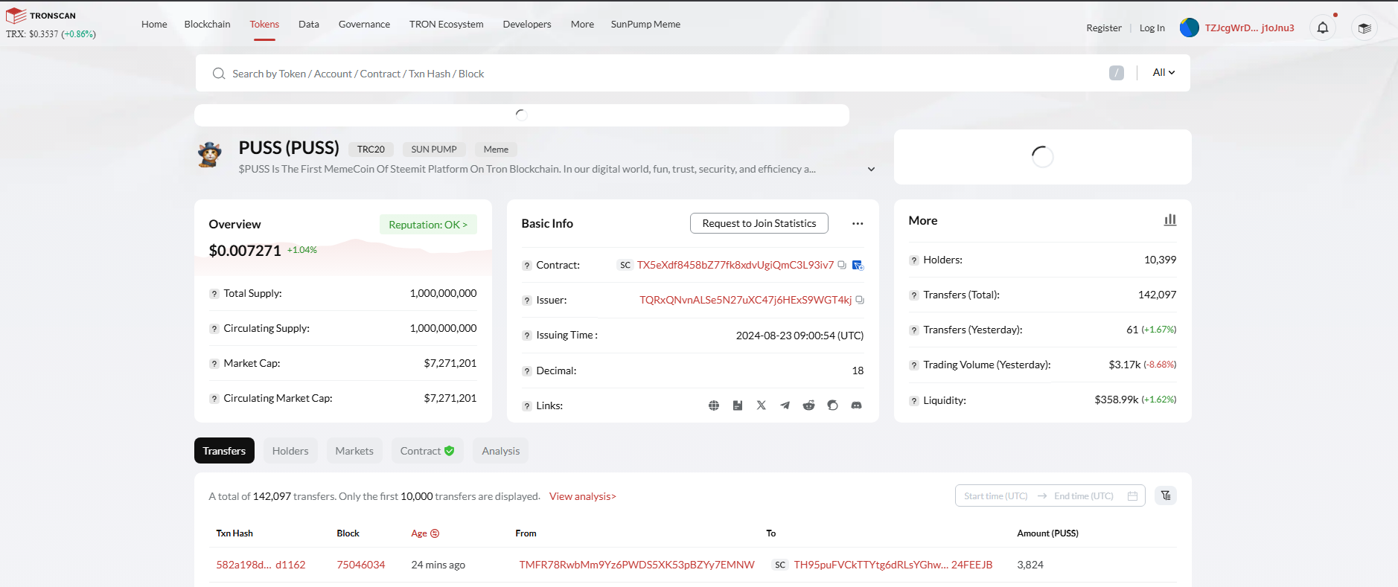Click the Age column clock toggle

[x=435, y=533]
